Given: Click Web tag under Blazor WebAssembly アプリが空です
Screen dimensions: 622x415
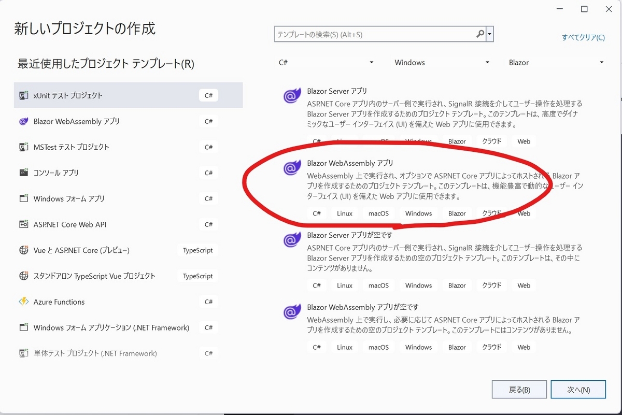Looking at the screenshot, I should pos(524,347).
